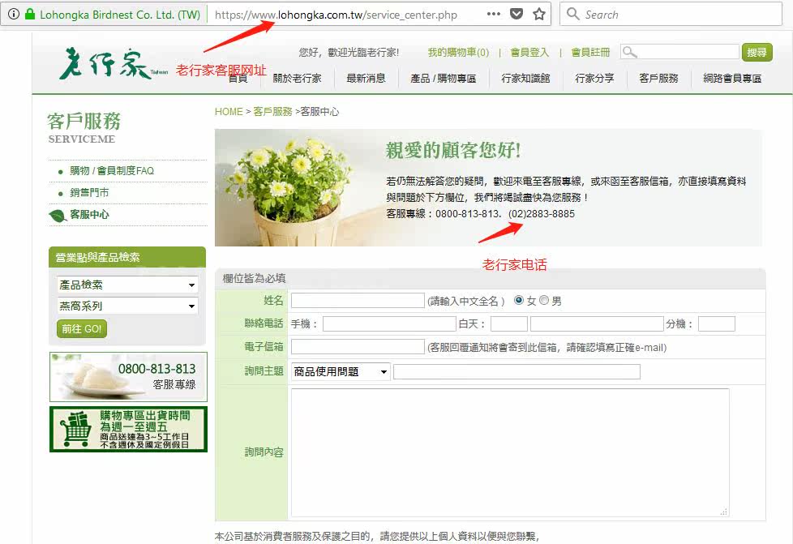Open the 燕窩系列 dropdown
The width and height of the screenshot is (793, 544).
tap(127, 306)
